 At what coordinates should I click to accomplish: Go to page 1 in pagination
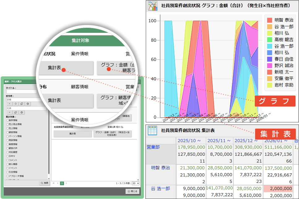tap(62, 183)
